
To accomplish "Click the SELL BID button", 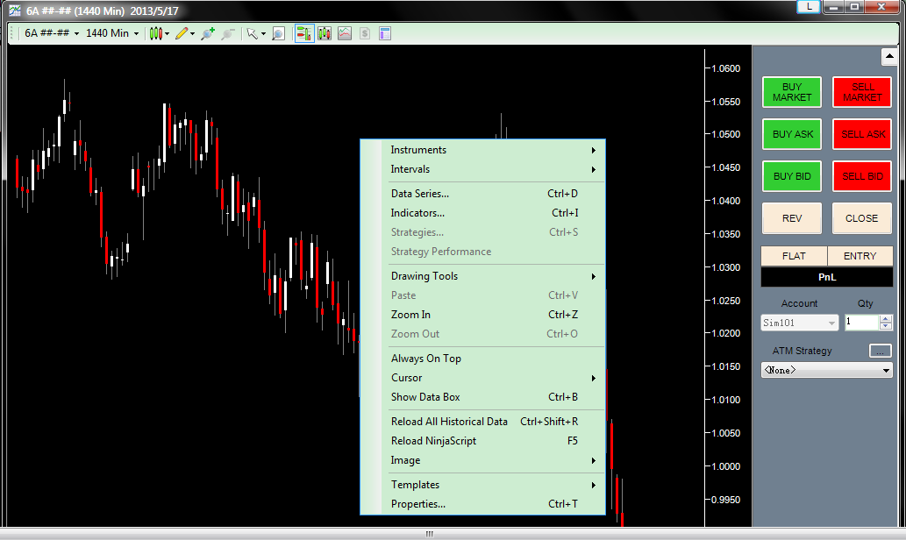I will [862, 176].
